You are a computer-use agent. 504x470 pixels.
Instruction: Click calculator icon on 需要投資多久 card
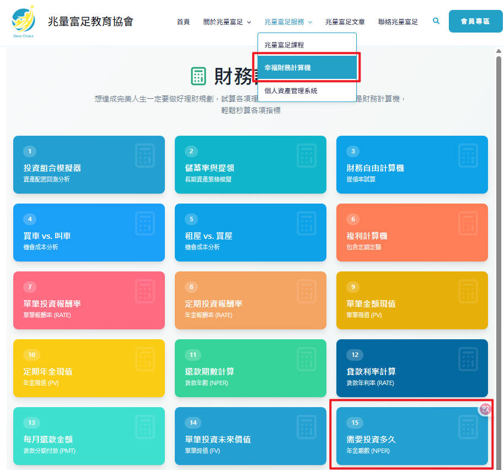468,428
